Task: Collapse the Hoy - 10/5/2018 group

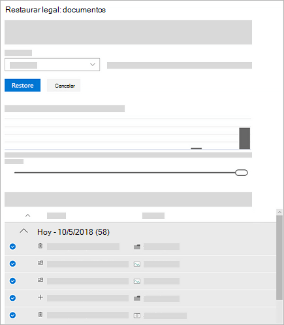Action: (24, 231)
